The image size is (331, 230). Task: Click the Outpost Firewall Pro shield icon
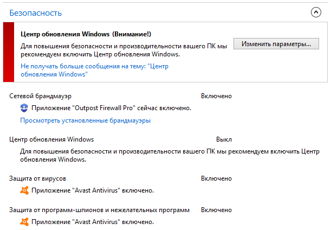(24, 108)
